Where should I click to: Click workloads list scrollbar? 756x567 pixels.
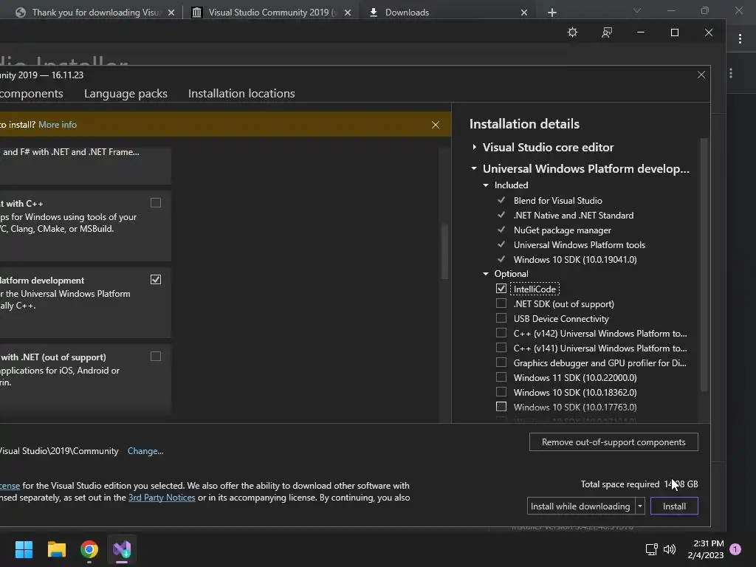click(x=444, y=252)
